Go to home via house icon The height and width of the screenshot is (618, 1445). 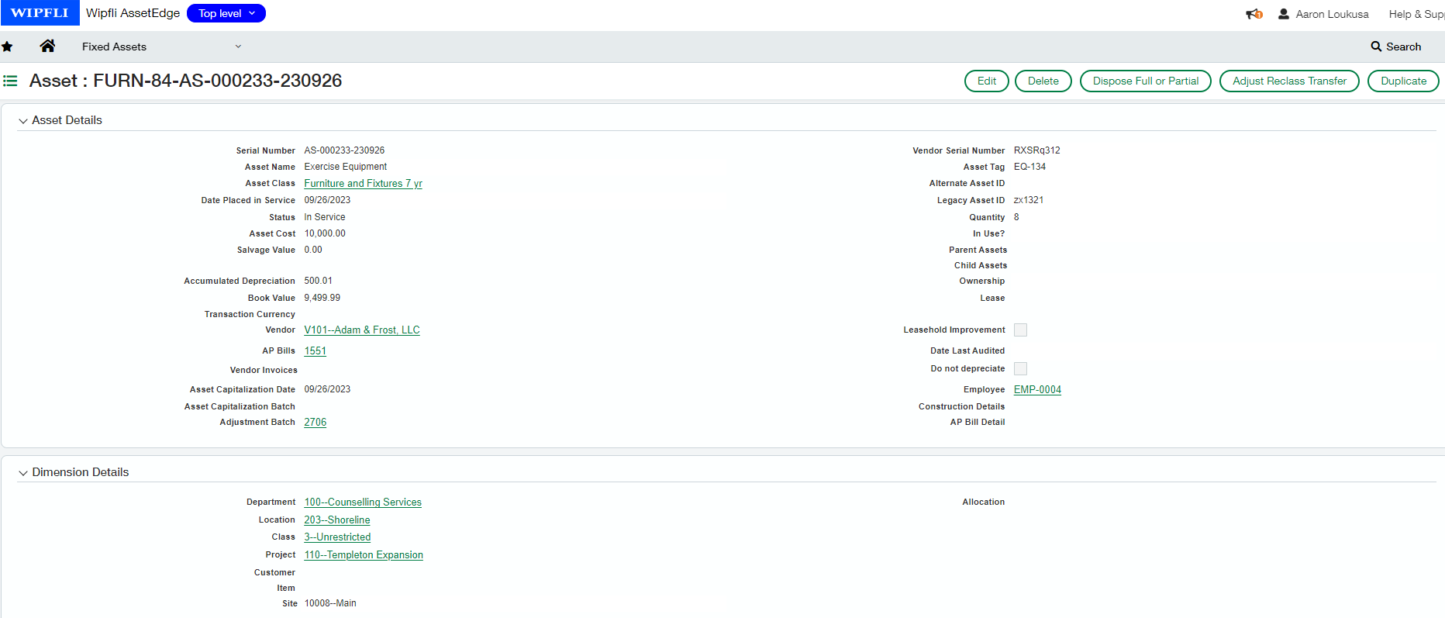47,47
